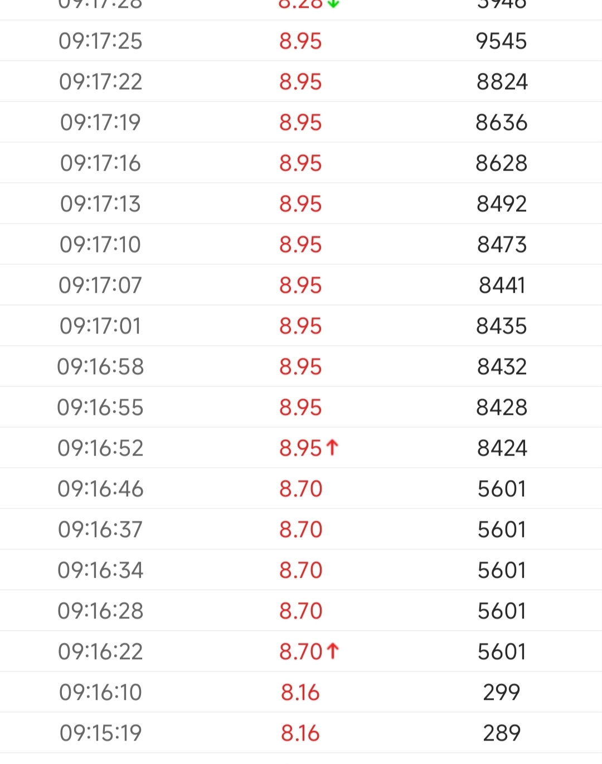Tap the 09:16:28 timestamp

[100, 611]
